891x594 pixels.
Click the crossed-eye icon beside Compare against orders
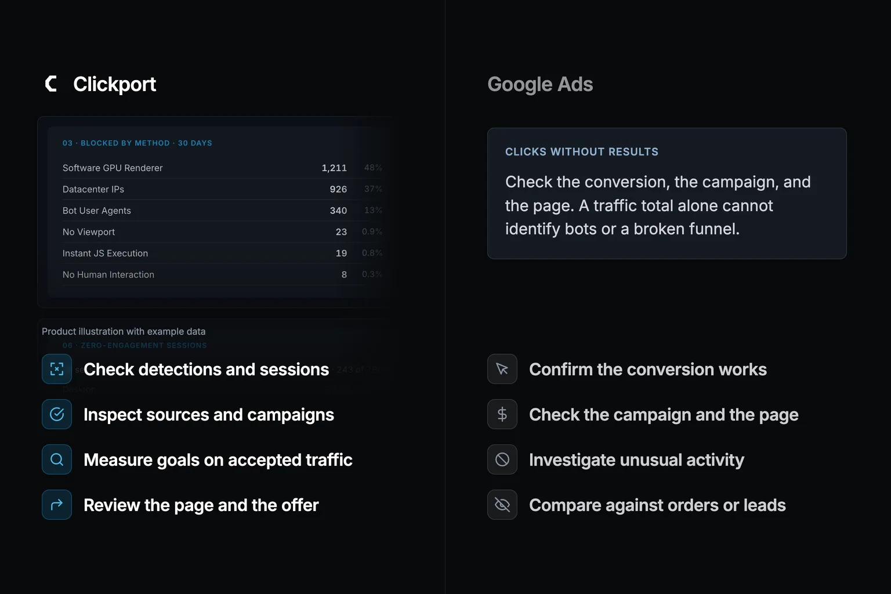[502, 505]
